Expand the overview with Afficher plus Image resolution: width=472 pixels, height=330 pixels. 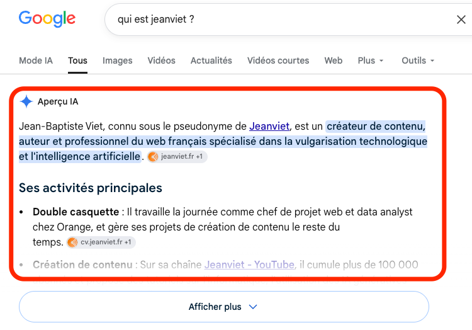pos(224,307)
